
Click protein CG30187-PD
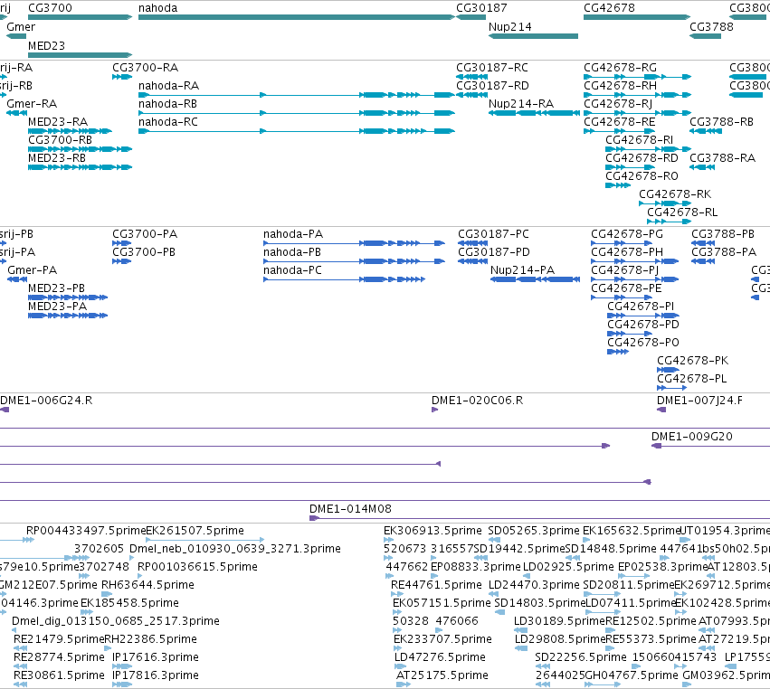[473, 261]
